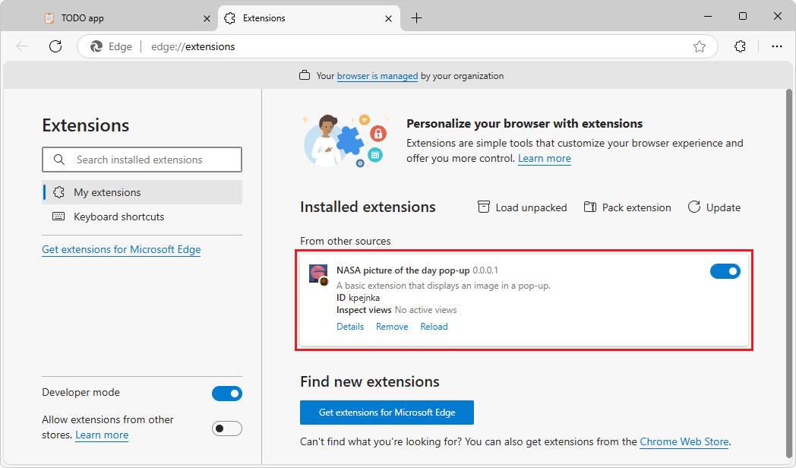Click Get extensions for Microsoft Edge button
796x468 pixels.
pos(387,413)
